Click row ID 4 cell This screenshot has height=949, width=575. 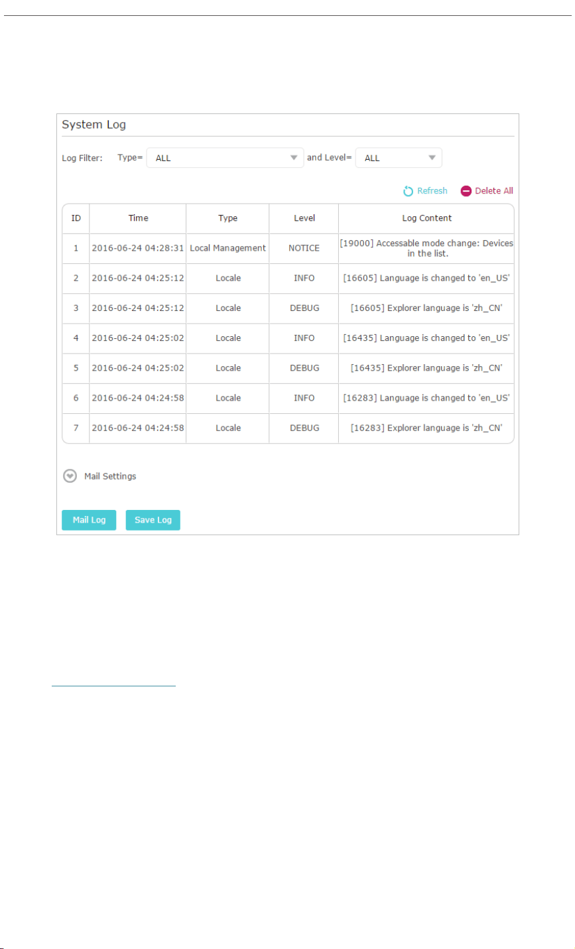76,338
